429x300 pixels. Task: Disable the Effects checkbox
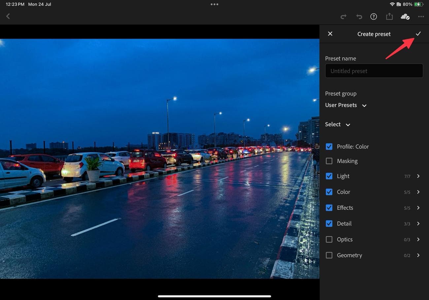pos(329,208)
